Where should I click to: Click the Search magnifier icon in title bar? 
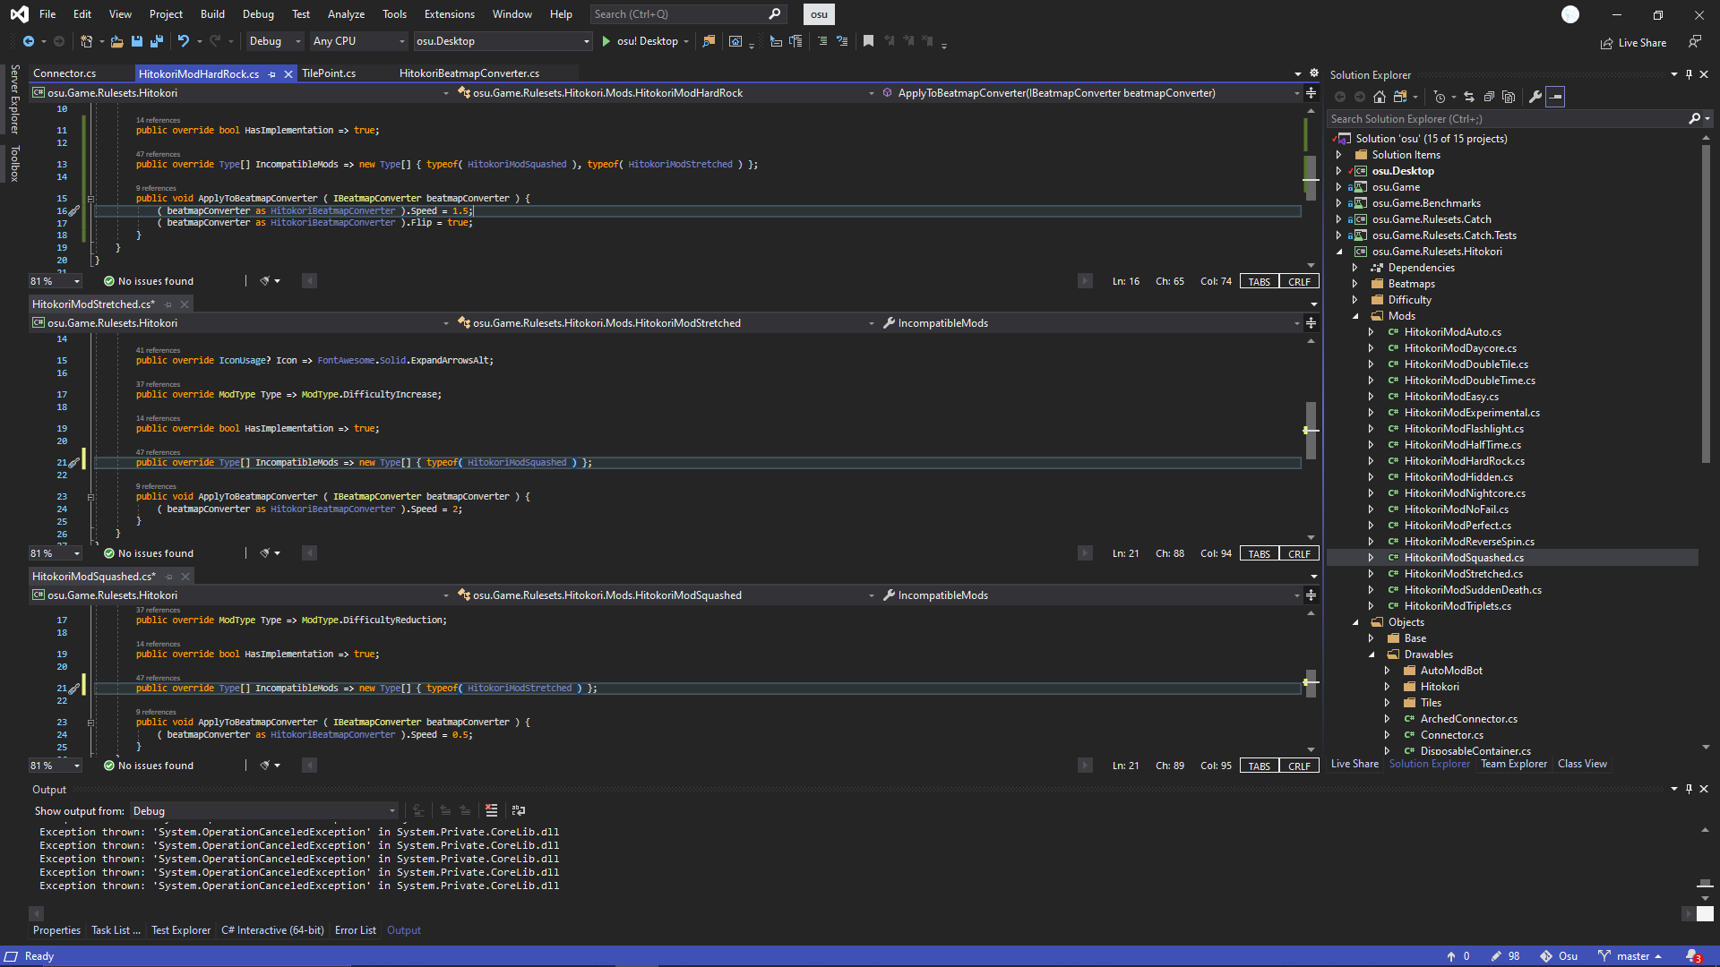pyautogui.click(x=775, y=14)
